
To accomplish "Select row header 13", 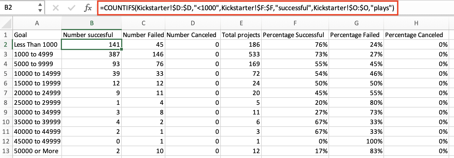I will point(6,151).
